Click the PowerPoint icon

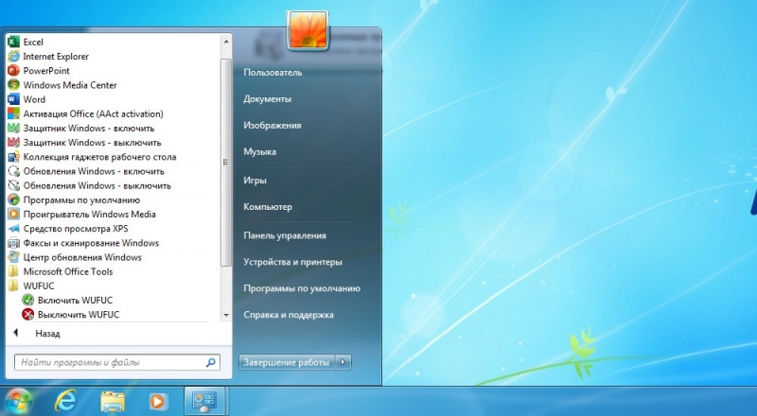(x=13, y=71)
